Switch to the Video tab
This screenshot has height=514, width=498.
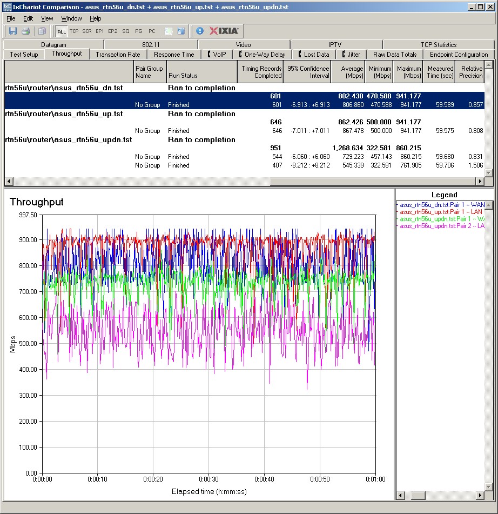click(x=244, y=44)
